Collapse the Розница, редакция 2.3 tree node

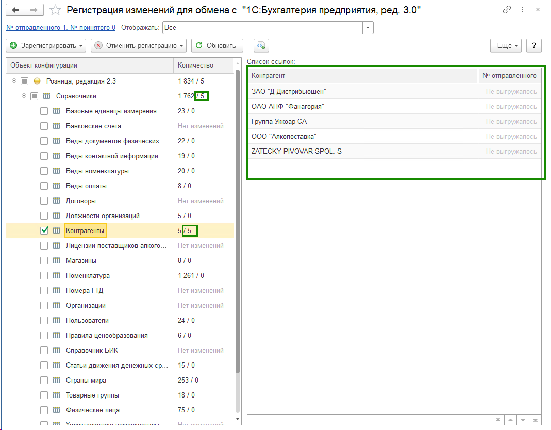click(14, 81)
